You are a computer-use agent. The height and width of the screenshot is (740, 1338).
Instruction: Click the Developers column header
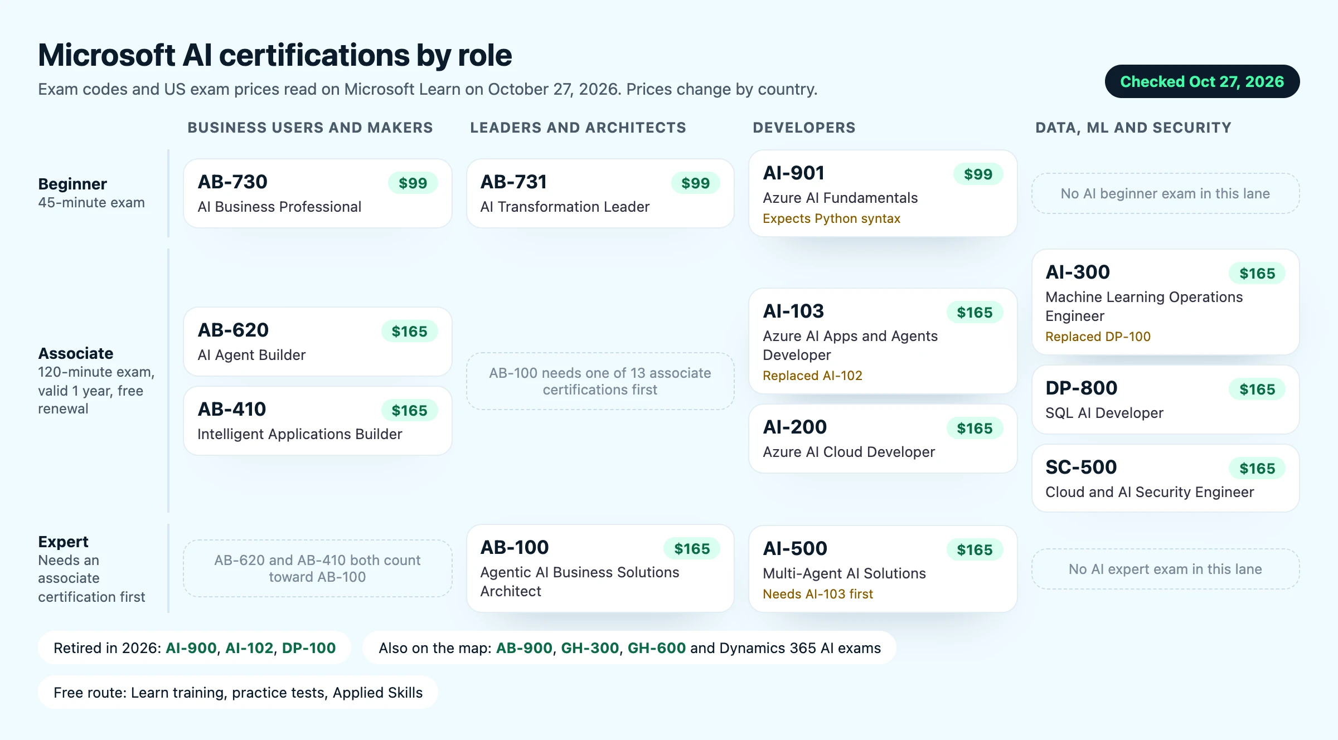point(804,128)
